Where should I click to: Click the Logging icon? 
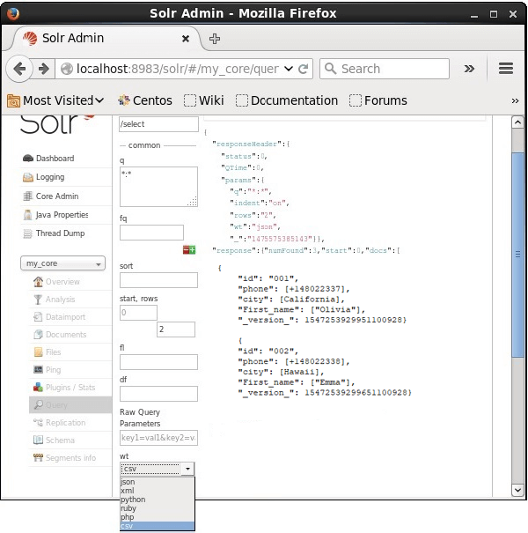click(x=28, y=177)
